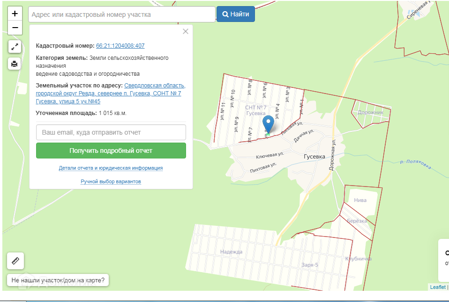Click Не нашли участок/дом на карте button
Image resolution: width=449 pixels, height=302 pixels.
coord(58,280)
